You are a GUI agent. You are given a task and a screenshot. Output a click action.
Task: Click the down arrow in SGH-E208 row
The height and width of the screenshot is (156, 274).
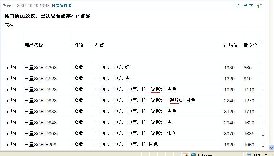[x=263, y=145]
